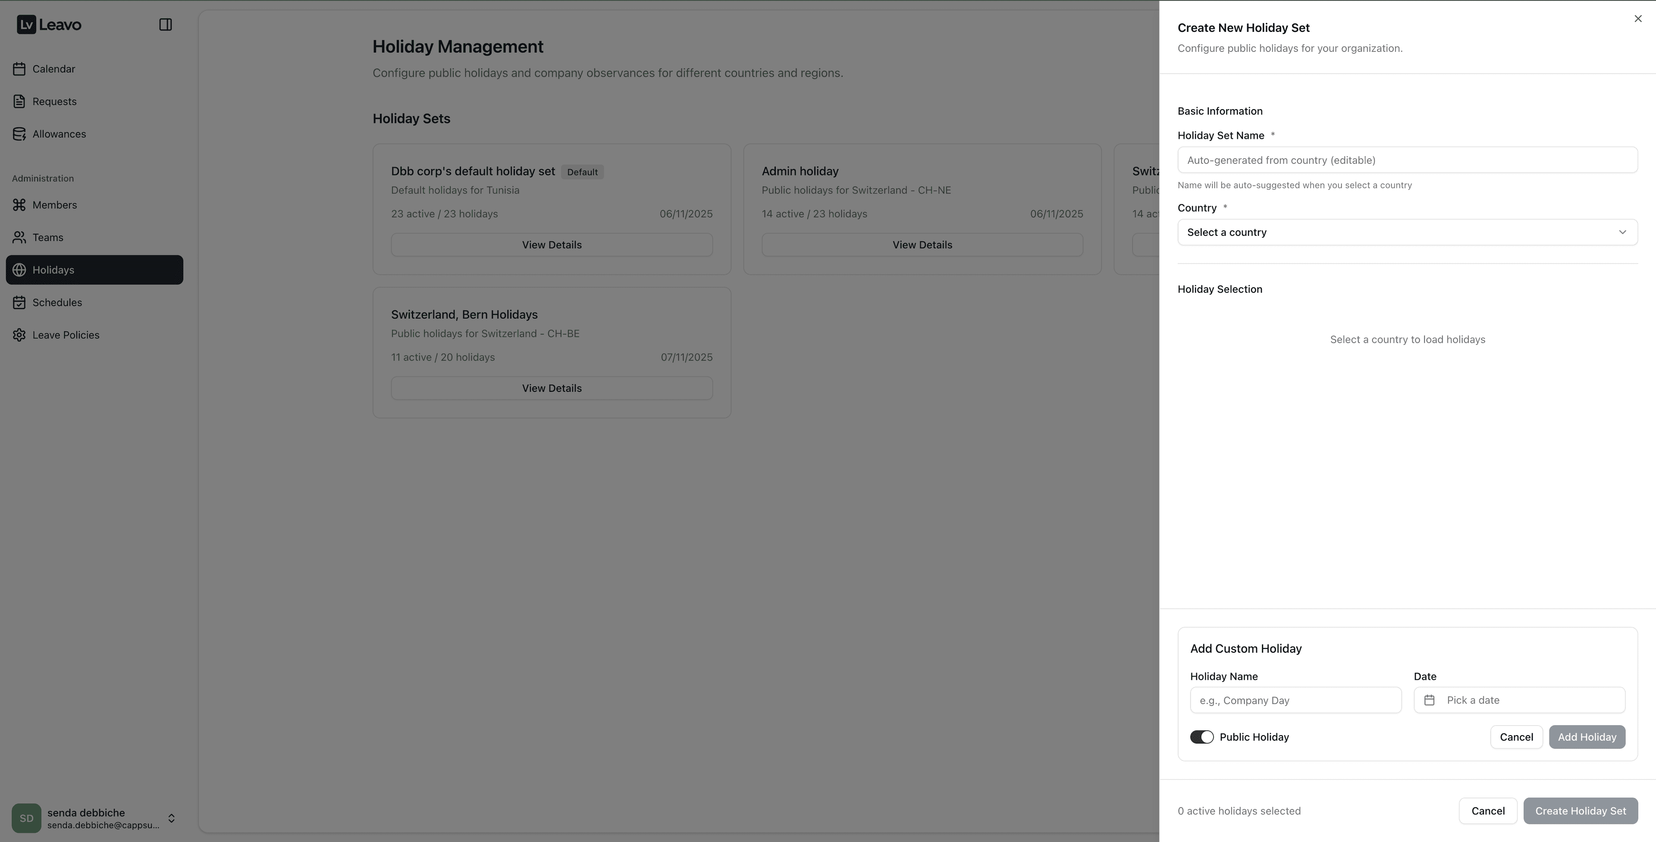
Task: Close the Create New Holiday Set panel
Action: tap(1637, 19)
